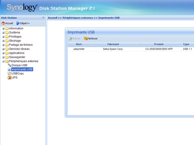Click Périphériques externes label in tree
The width and height of the screenshot is (194, 145).
24,61
